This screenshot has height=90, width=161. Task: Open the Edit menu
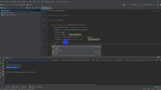point(4,2)
